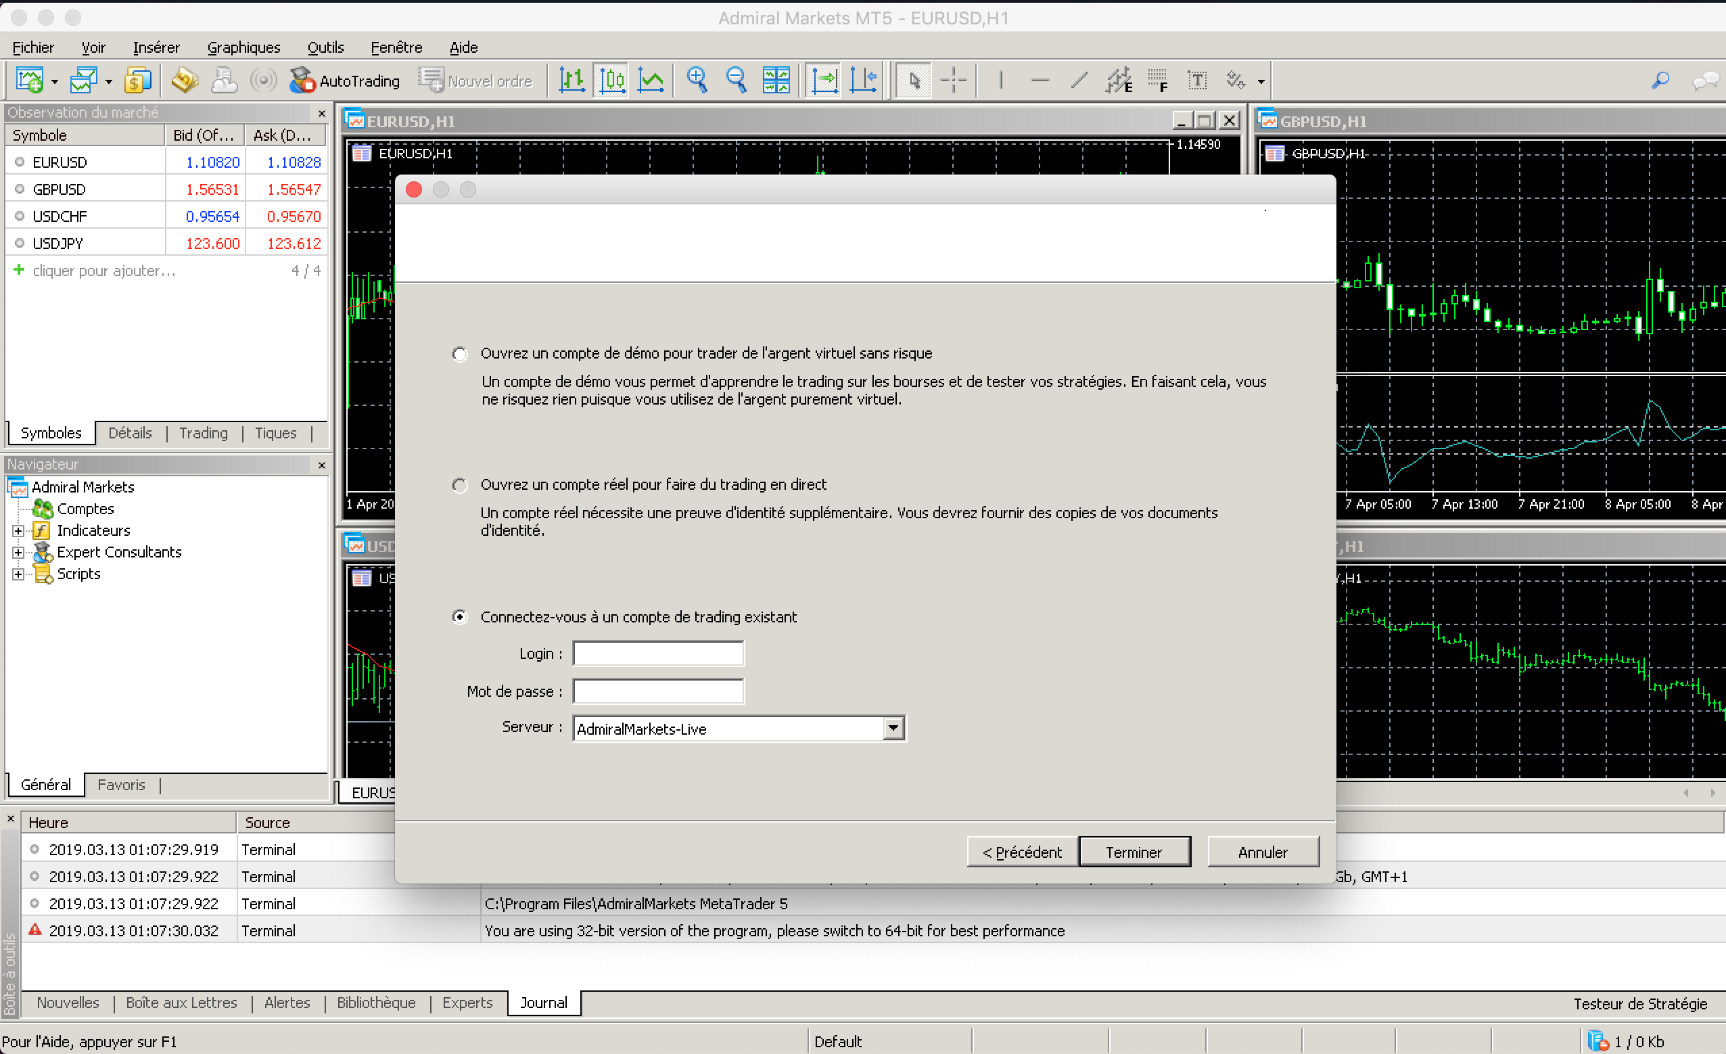Click the tile windows grid icon

pyautogui.click(x=776, y=81)
